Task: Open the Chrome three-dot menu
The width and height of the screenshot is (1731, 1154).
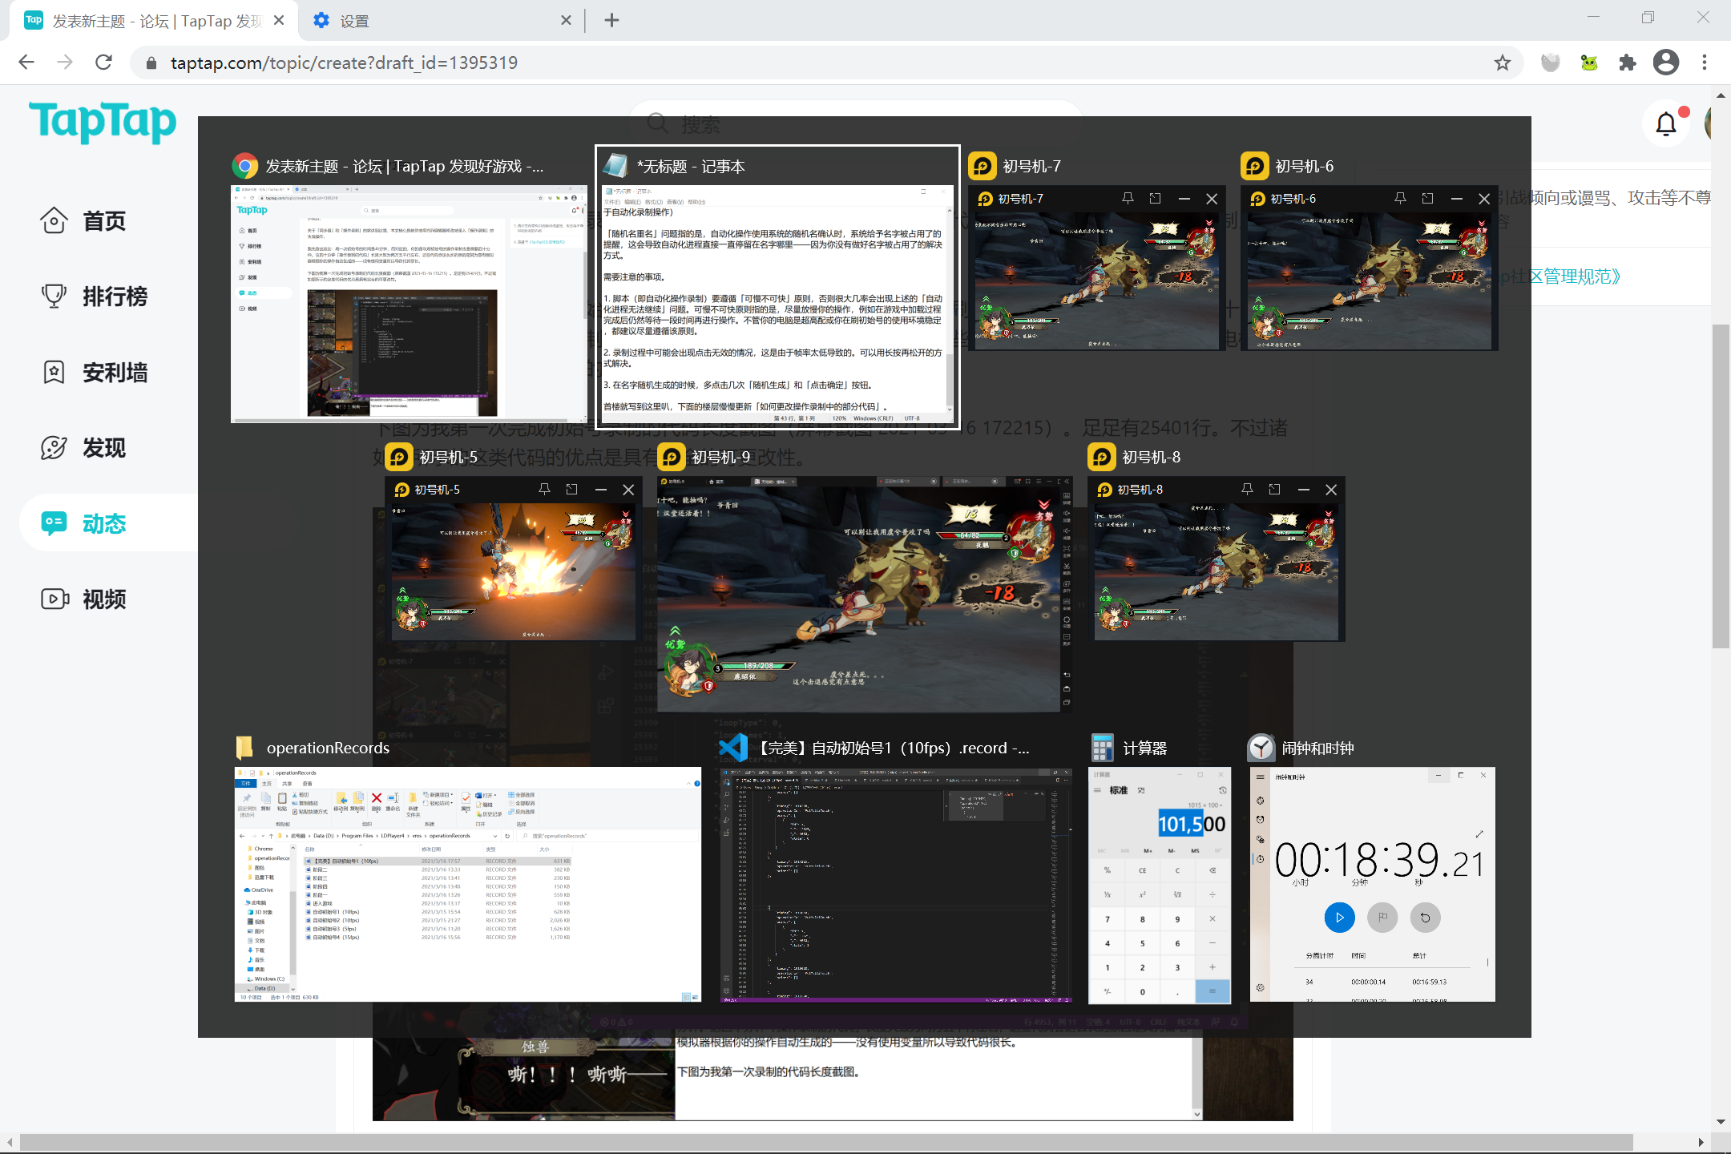Action: coord(1705,63)
